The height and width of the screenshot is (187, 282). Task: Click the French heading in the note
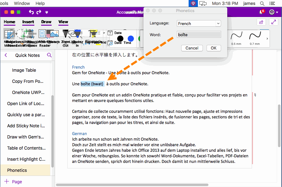pyautogui.click(x=78, y=67)
